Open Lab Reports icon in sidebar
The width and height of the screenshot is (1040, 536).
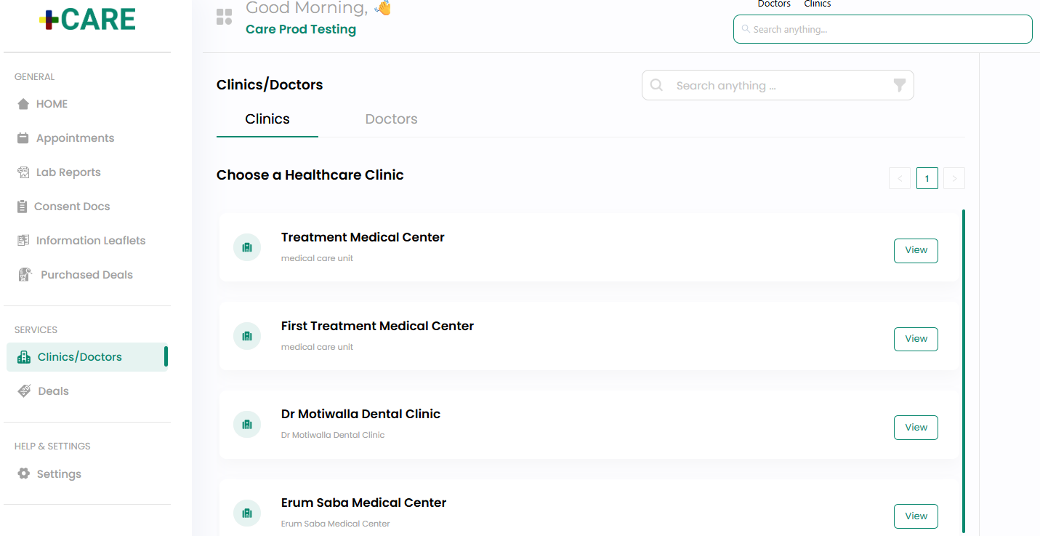23,172
